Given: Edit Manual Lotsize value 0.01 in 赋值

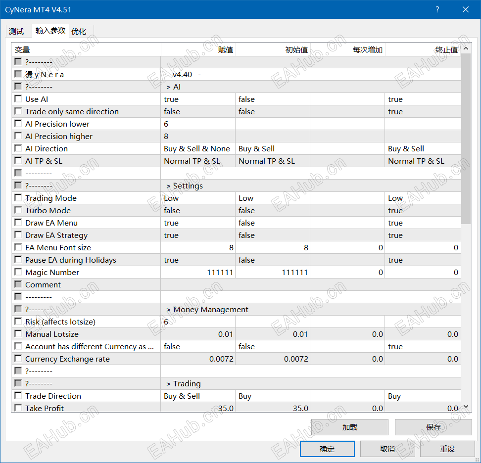Looking at the screenshot, I should (x=198, y=334).
